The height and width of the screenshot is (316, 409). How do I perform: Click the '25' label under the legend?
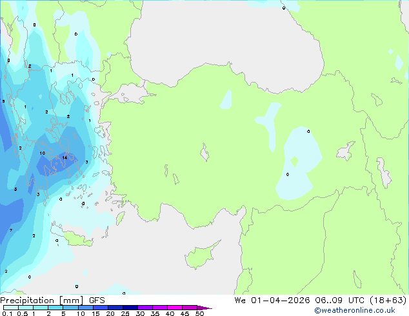click(x=125, y=313)
